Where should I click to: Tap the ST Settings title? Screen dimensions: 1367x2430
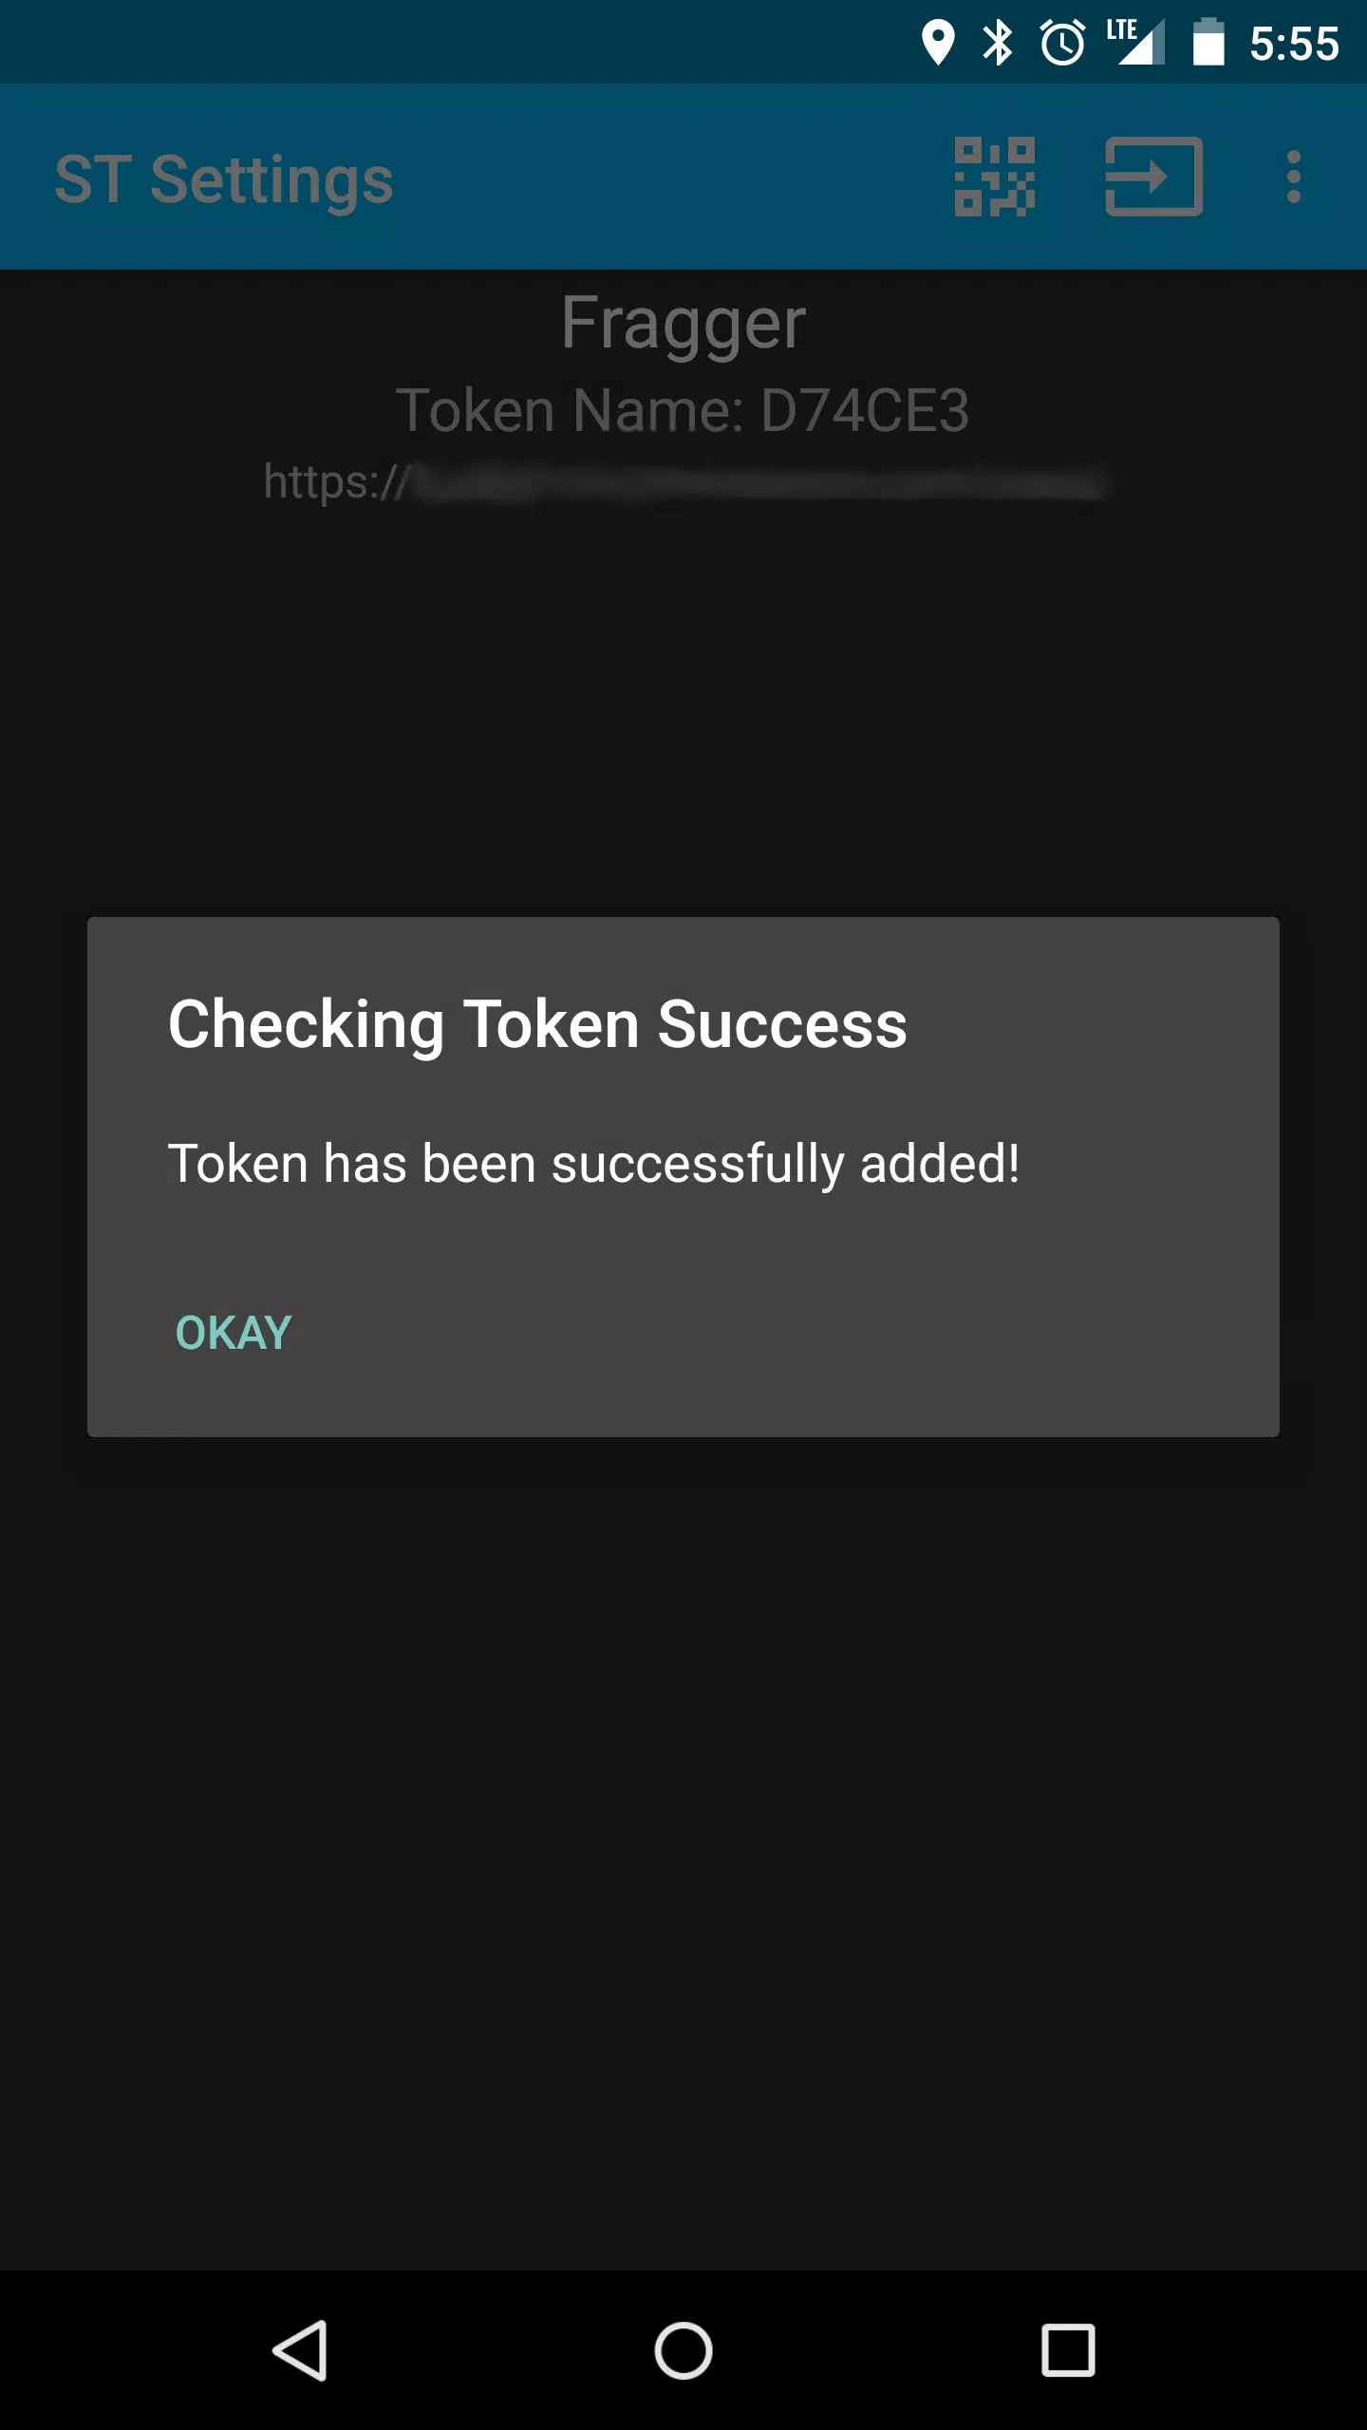(x=224, y=179)
